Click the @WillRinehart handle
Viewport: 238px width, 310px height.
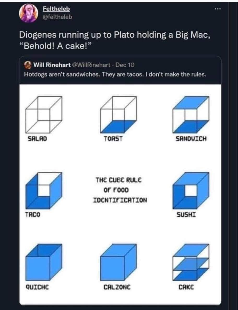(x=92, y=65)
